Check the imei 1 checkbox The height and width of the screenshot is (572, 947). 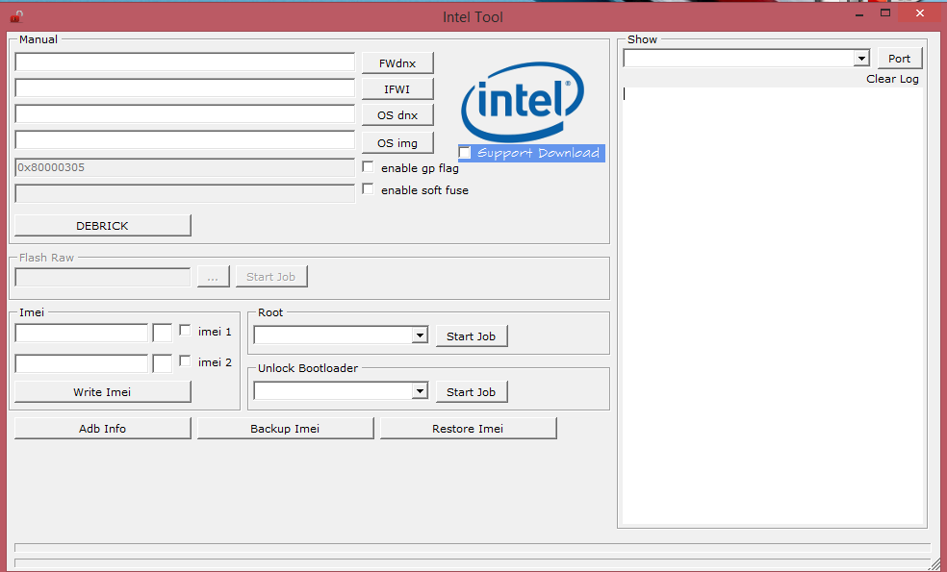coord(185,330)
